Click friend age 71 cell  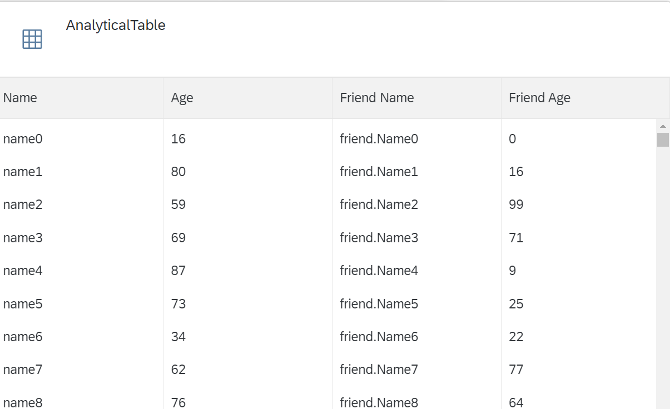(516, 238)
